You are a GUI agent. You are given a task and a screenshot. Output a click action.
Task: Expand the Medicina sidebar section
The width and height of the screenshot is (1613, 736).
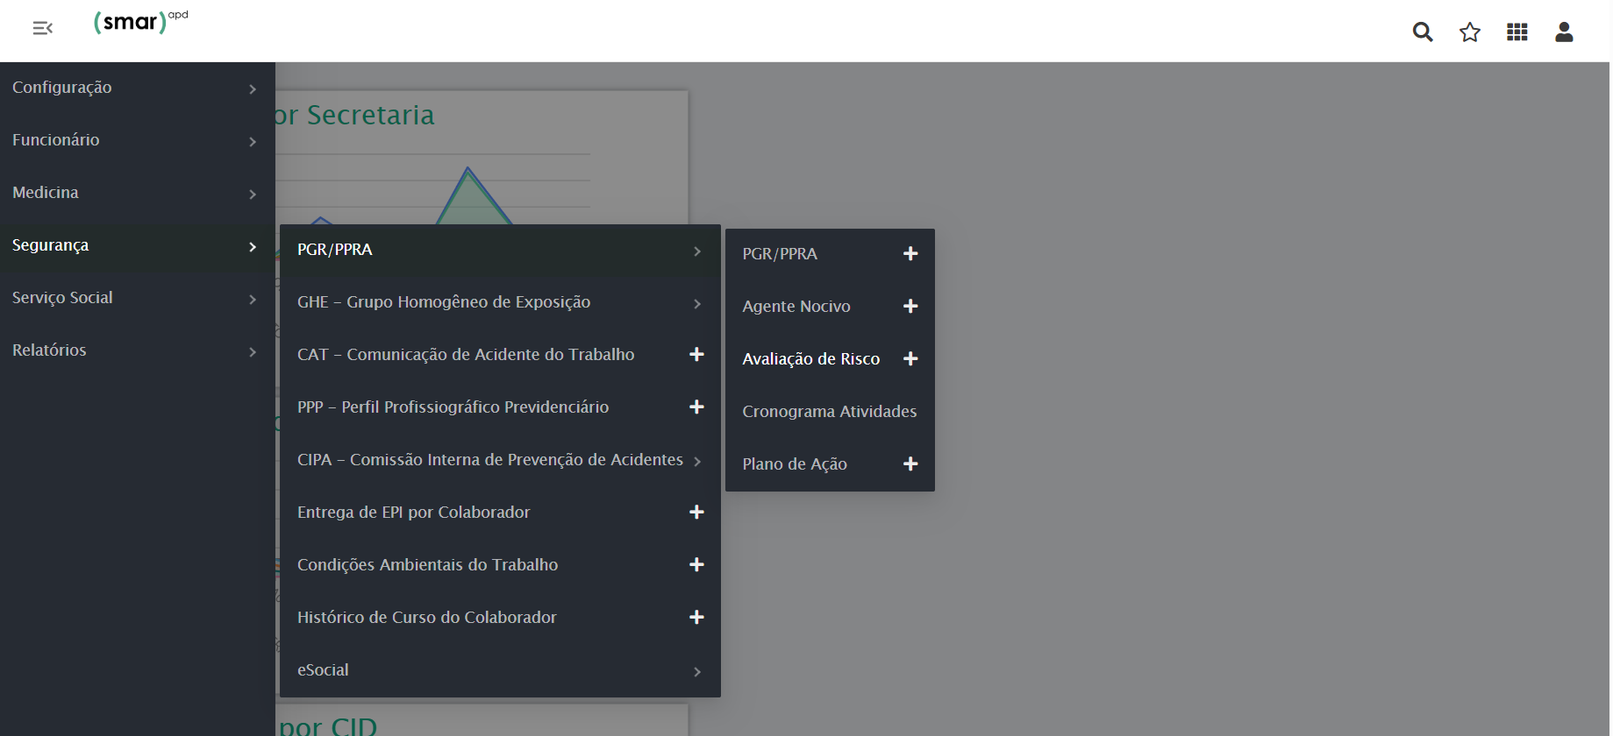137,193
